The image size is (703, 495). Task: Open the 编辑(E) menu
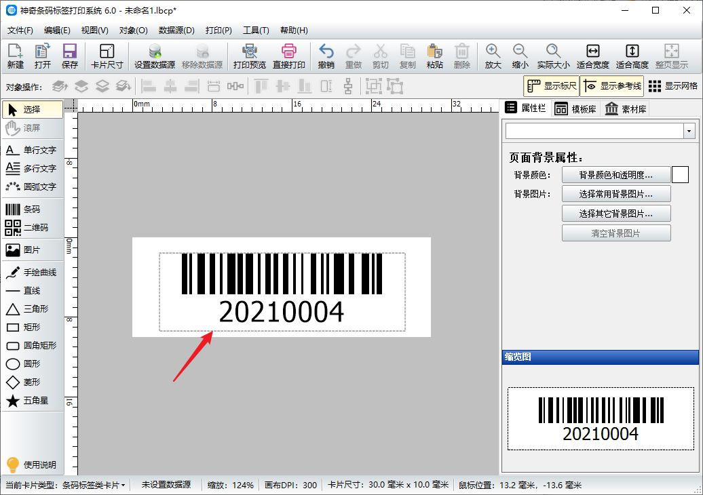pos(57,31)
